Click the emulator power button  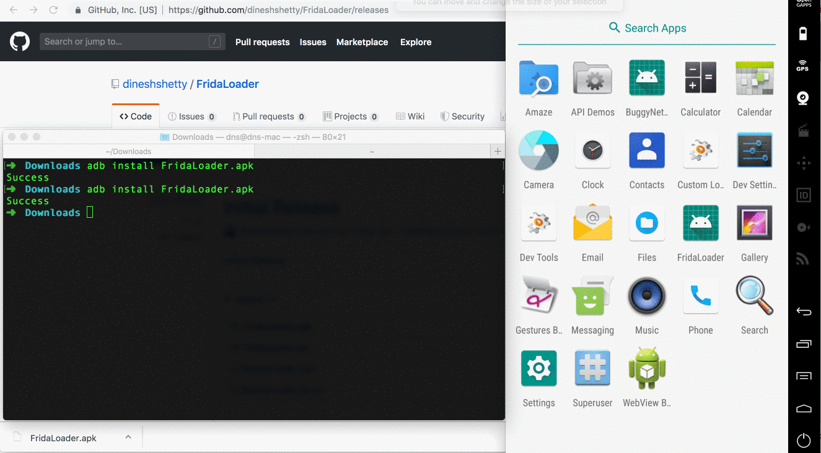tap(804, 441)
